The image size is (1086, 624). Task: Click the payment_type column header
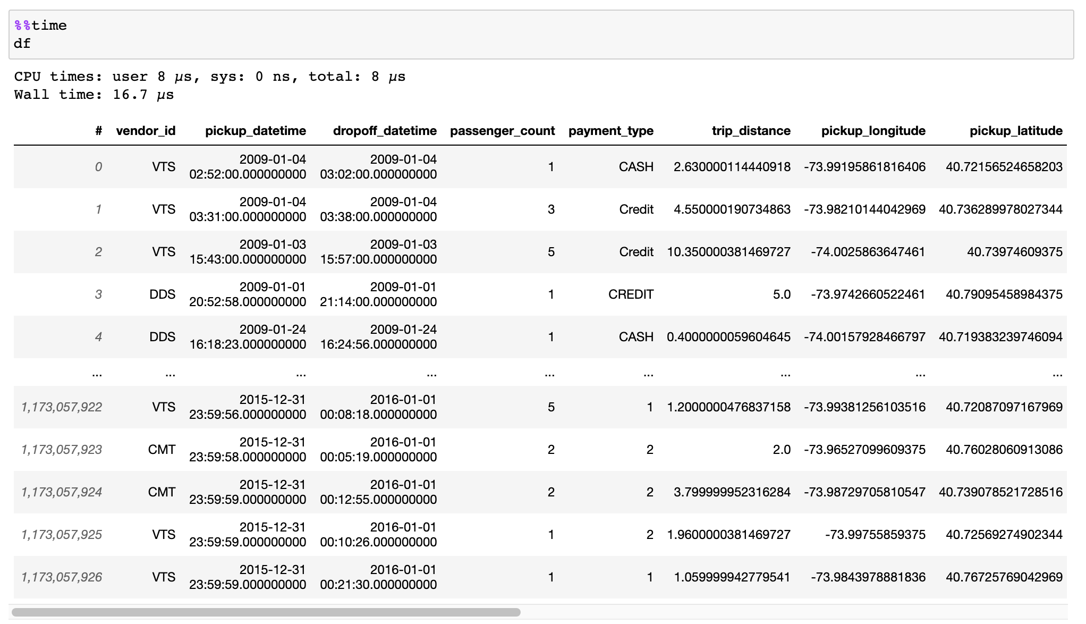tap(610, 131)
